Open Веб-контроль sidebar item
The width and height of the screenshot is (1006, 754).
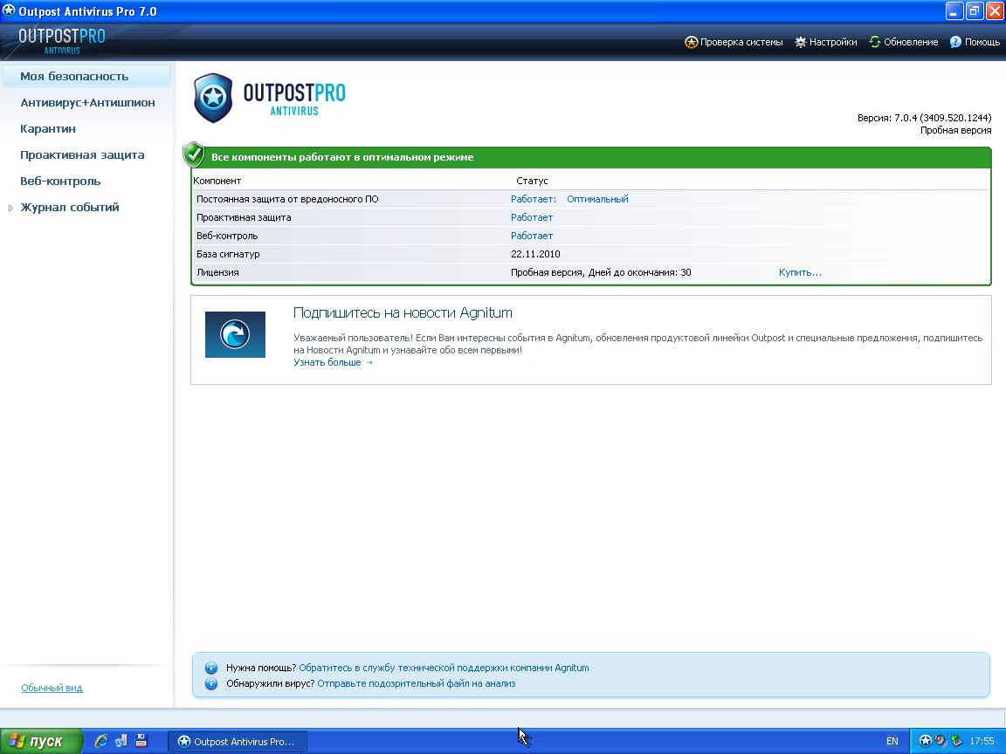pos(60,182)
